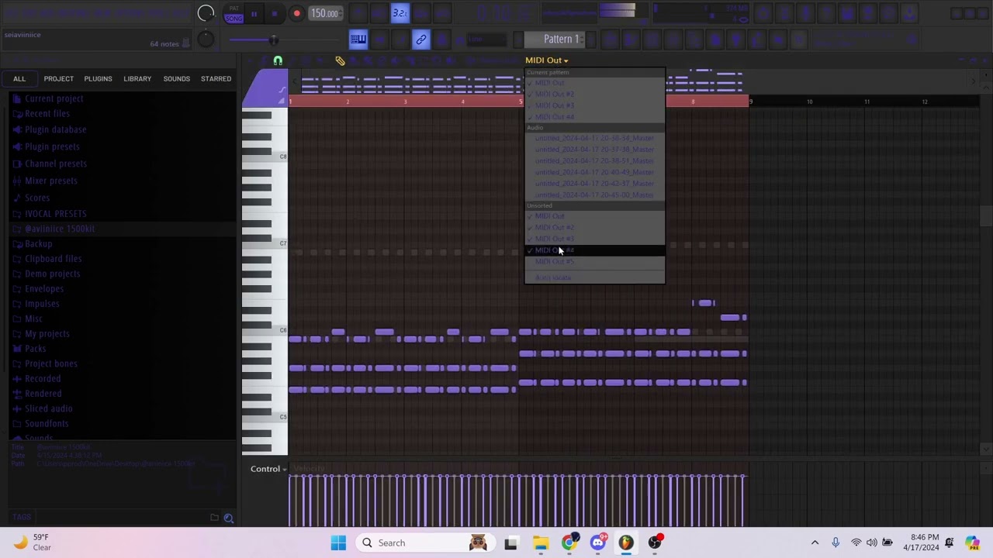Toggle the piano roll view button
993x558 pixels.
click(x=358, y=40)
